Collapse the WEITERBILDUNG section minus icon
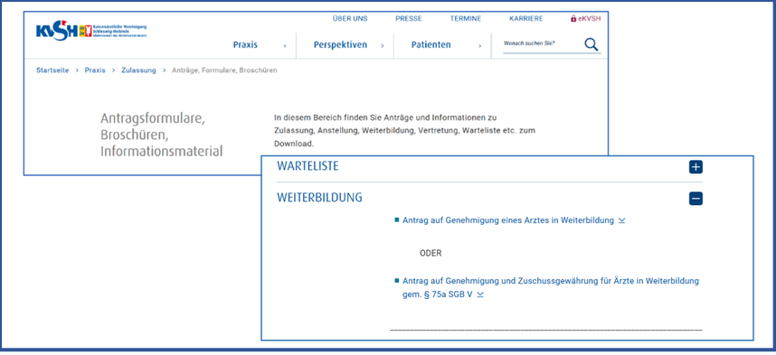This screenshot has height=355, width=776. [696, 199]
